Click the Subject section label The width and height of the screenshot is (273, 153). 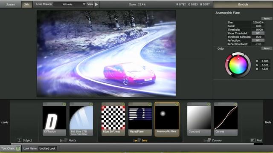[27, 140]
